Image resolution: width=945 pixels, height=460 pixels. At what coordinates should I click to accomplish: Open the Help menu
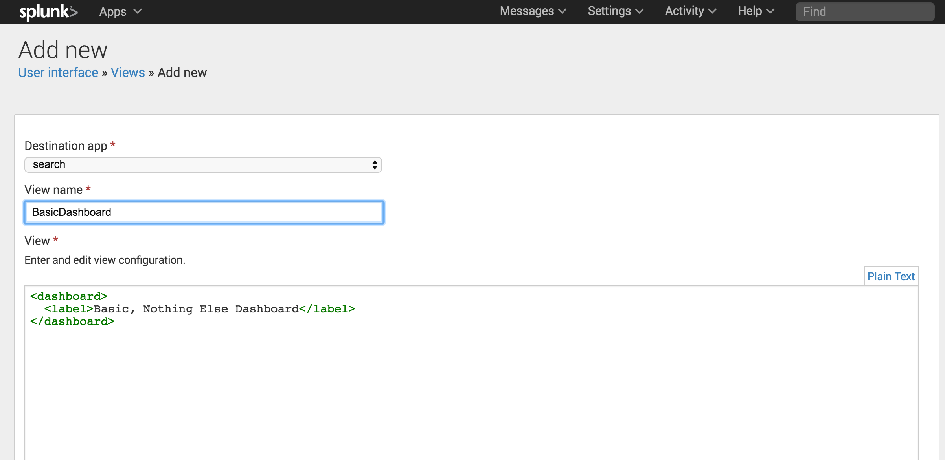tap(750, 11)
